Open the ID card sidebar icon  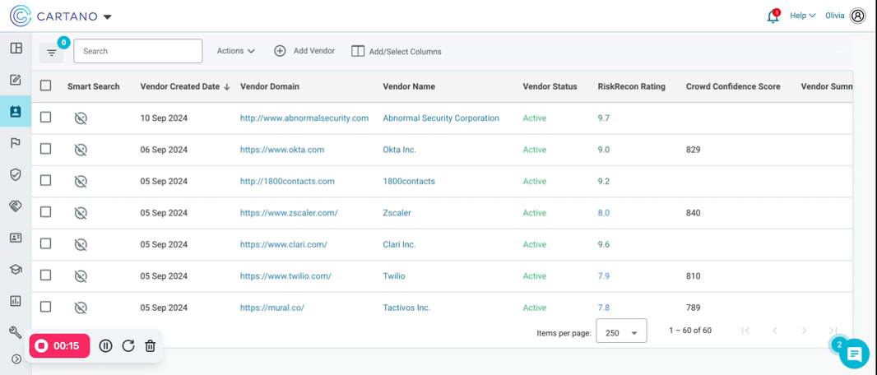coord(16,238)
